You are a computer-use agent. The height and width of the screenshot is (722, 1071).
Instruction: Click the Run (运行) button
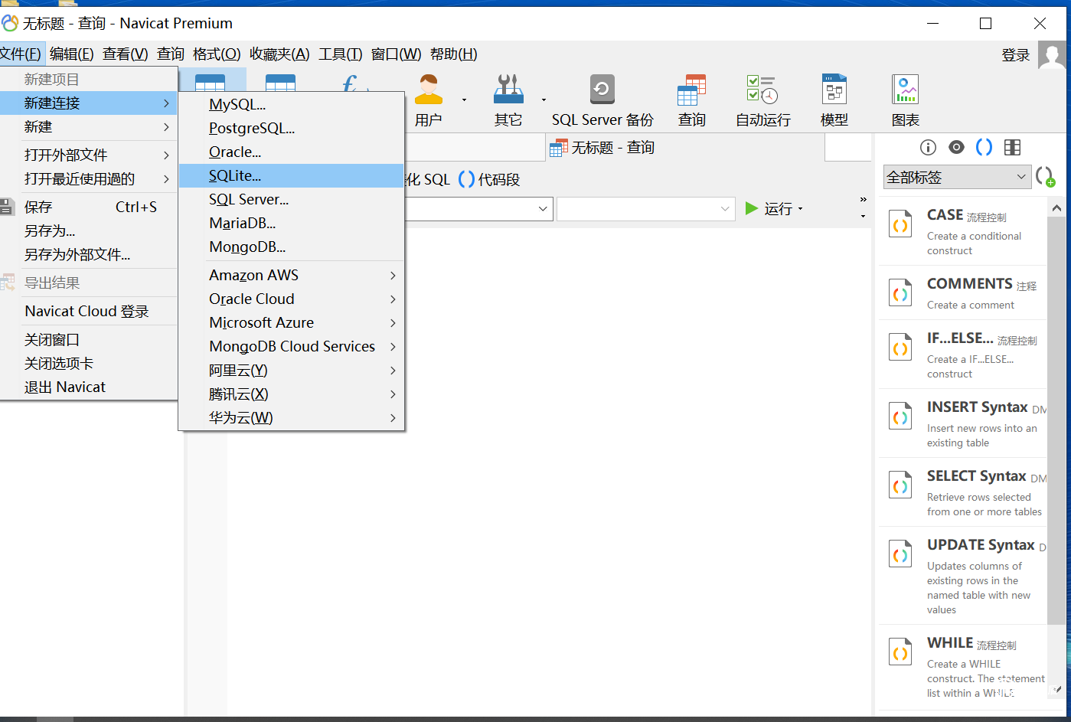coord(772,209)
